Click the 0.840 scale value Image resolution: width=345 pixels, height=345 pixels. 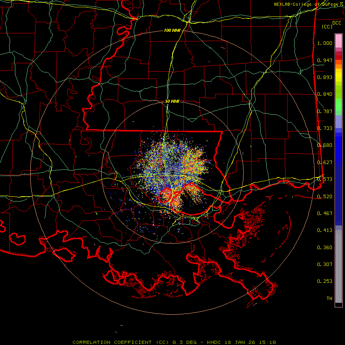[325, 94]
